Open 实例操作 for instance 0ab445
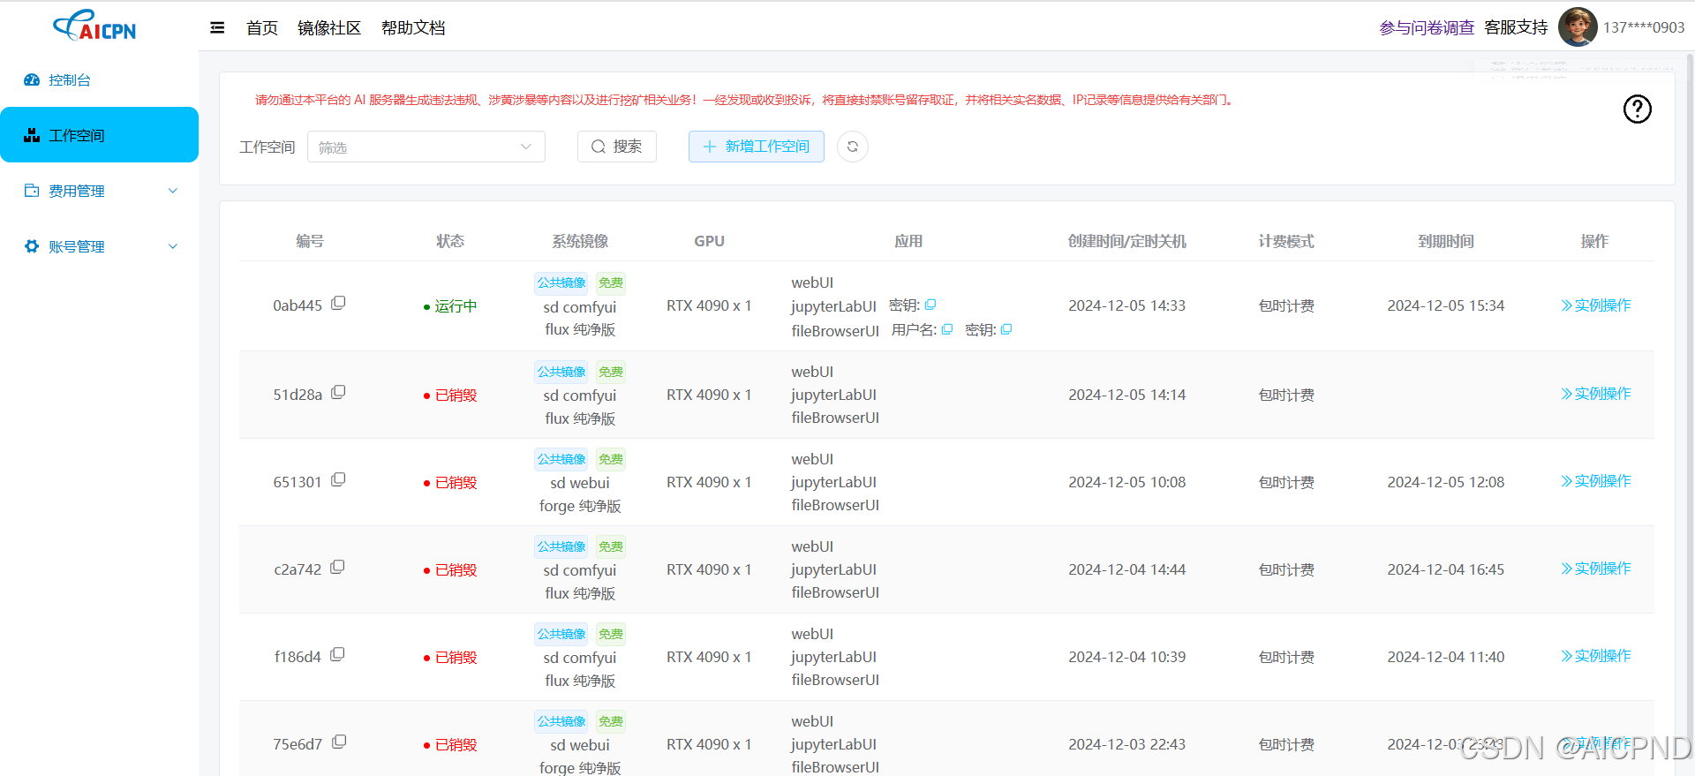Viewport: 1695px width, 776px height. point(1595,305)
